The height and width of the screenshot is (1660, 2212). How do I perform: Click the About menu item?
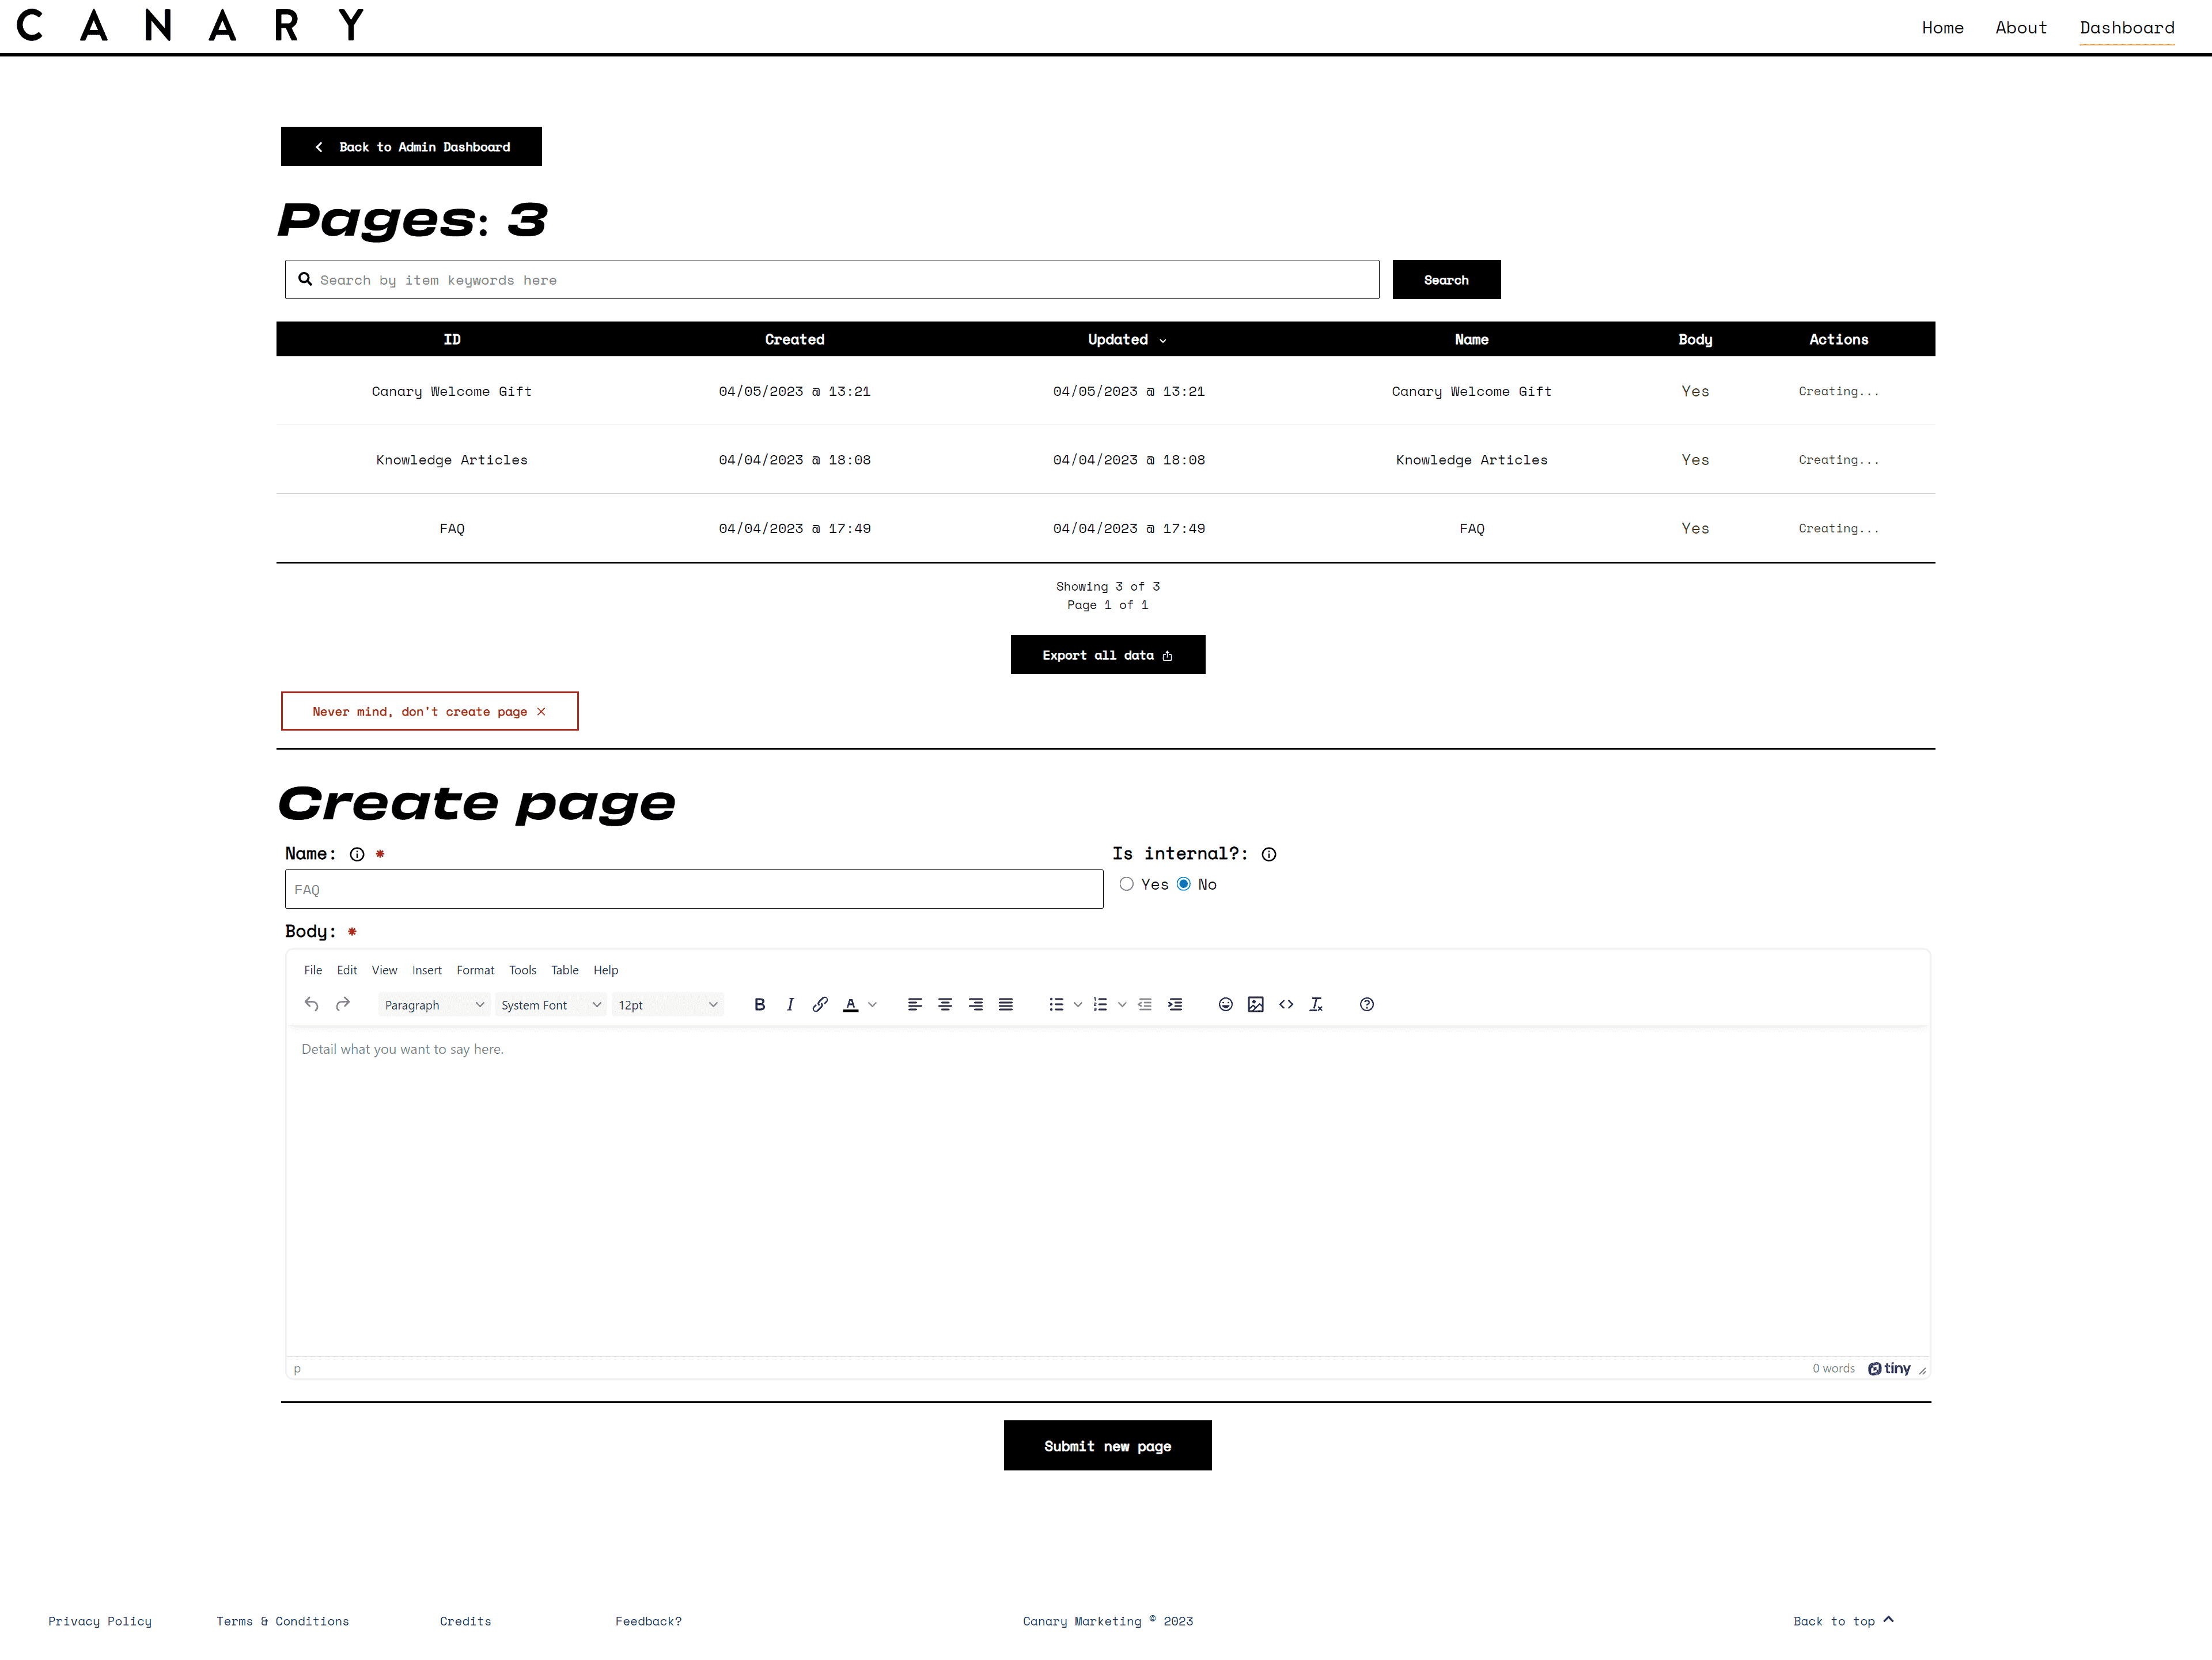[2020, 26]
